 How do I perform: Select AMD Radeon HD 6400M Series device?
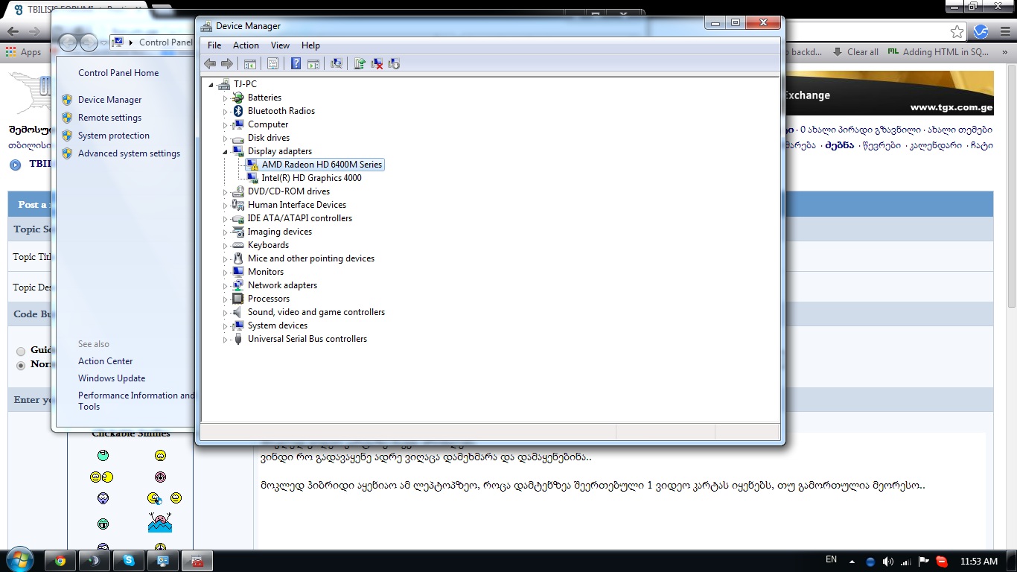(322, 165)
